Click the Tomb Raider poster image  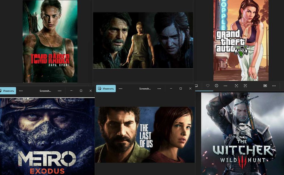pos(50,41)
